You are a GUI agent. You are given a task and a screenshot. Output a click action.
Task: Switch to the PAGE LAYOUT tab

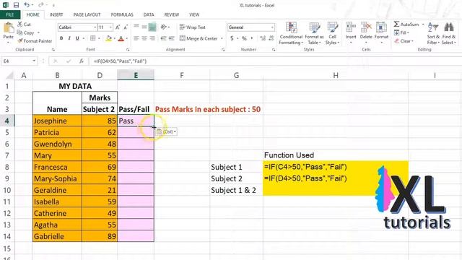pyautogui.click(x=87, y=14)
